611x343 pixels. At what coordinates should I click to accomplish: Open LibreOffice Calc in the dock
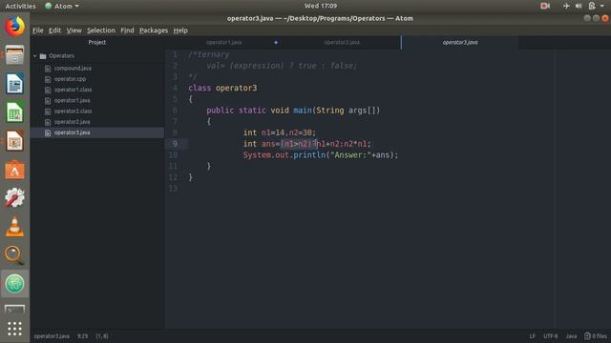(x=14, y=112)
